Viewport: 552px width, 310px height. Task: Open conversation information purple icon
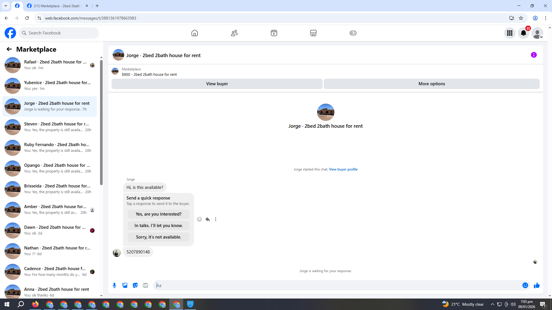tap(534, 55)
